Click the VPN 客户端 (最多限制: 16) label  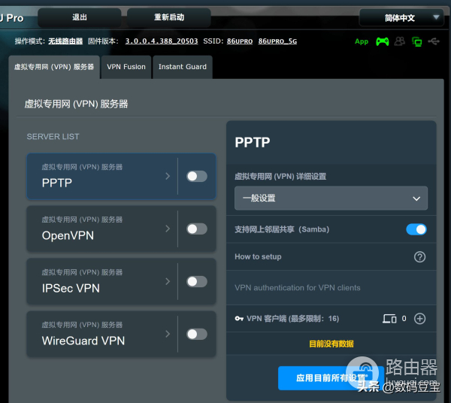click(x=293, y=319)
